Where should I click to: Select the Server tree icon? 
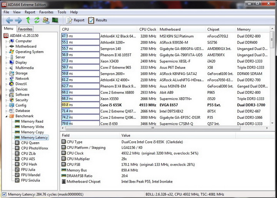[x=12, y=57]
